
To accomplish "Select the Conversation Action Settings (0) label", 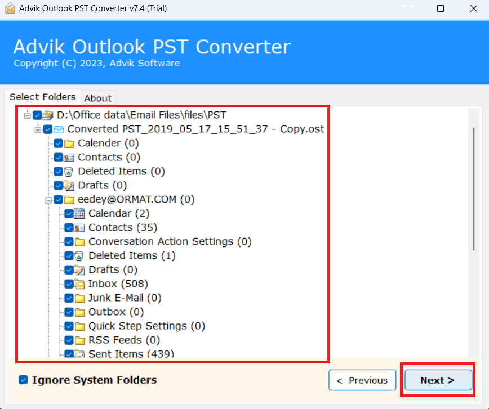I will (170, 242).
